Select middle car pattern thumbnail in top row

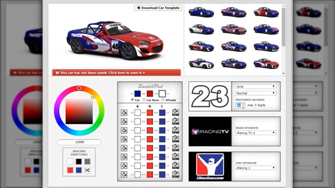[234, 12]
